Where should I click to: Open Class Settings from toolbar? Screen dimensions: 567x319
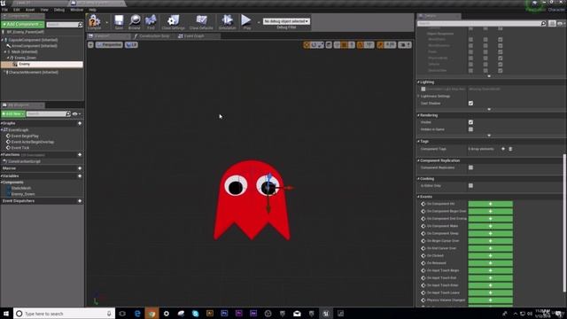[x=174, y=21]
